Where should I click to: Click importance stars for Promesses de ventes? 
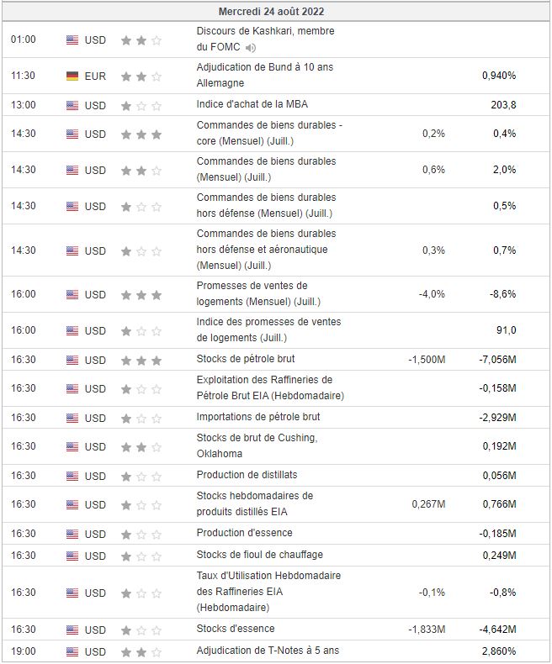coord(141,294)
